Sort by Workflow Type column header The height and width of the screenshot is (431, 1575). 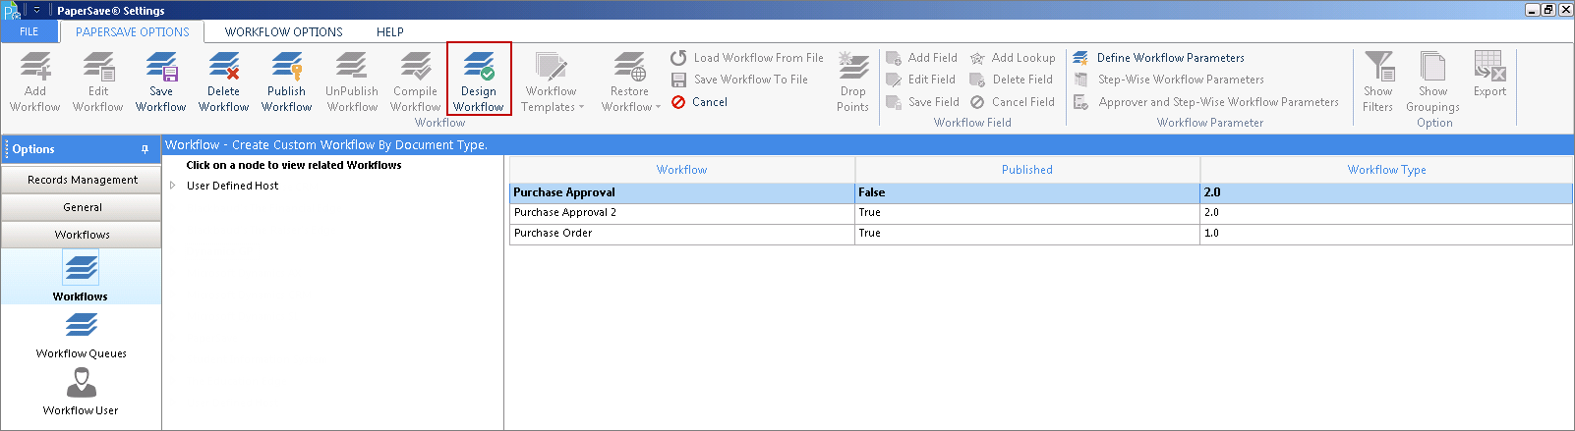click(1386, 170)
